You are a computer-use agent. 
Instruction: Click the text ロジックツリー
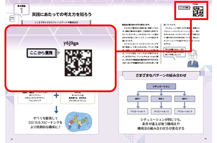coord(35,95)
